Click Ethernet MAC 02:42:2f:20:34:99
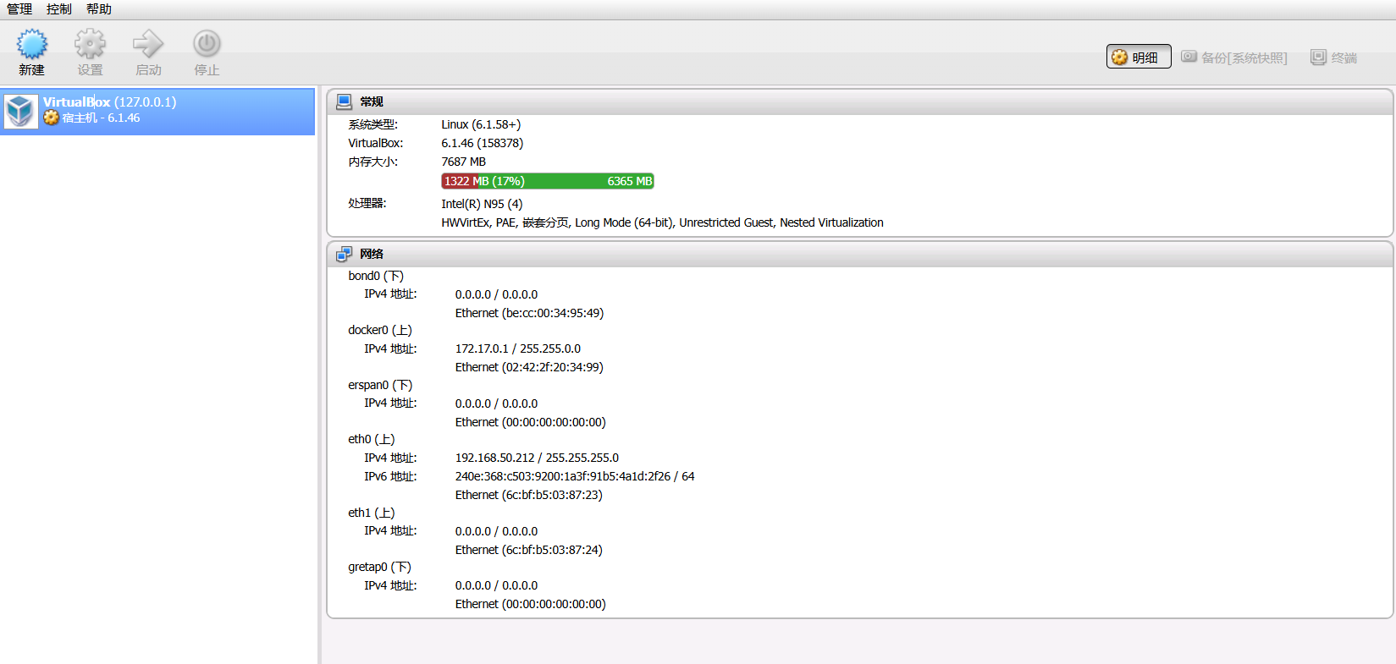 pyautogui.click(x=529, y=367)
